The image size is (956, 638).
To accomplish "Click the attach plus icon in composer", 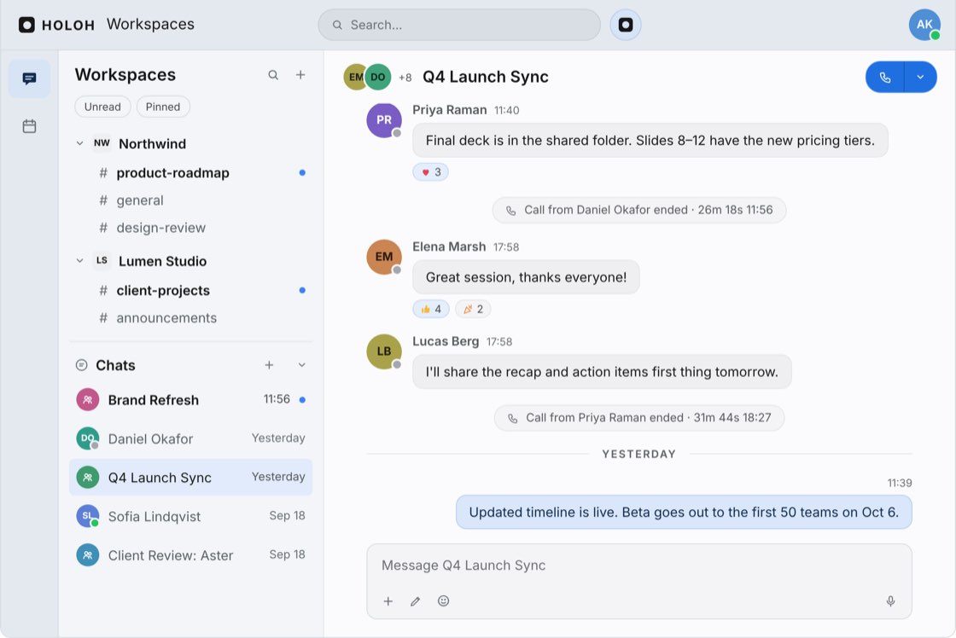I will click(x=388, y=601).
